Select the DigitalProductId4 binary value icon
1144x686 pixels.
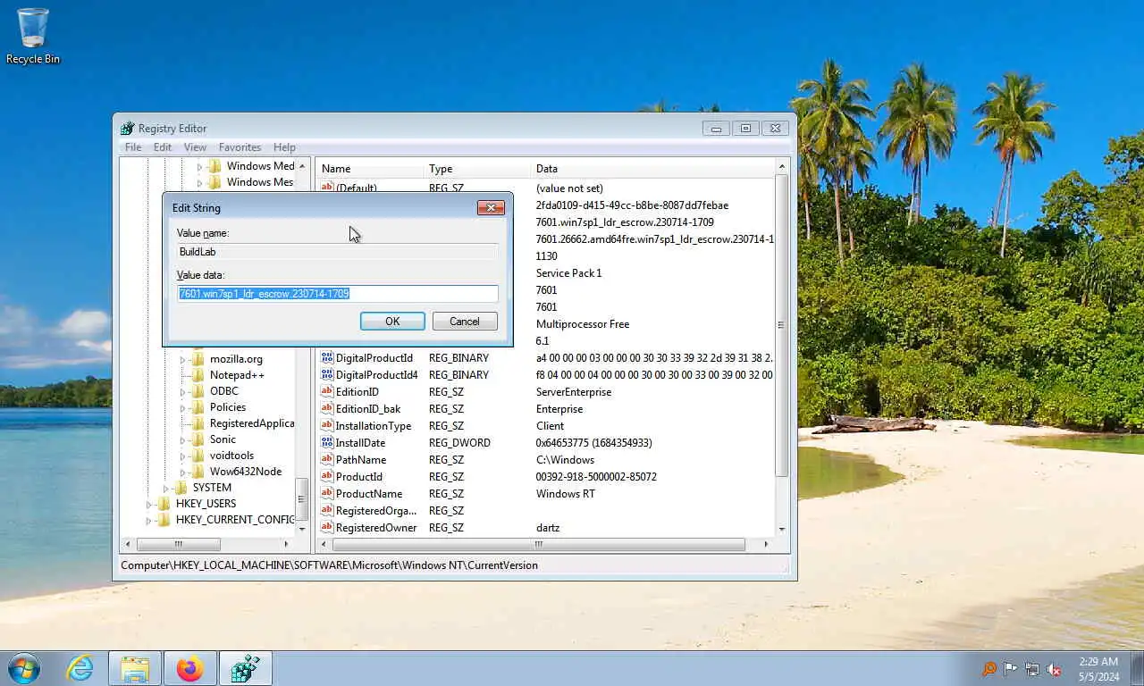pyautogui.click(x=327, y=374)
